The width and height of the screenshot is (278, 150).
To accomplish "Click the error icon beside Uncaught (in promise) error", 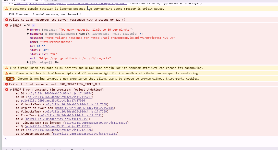I will pos(7,90).
